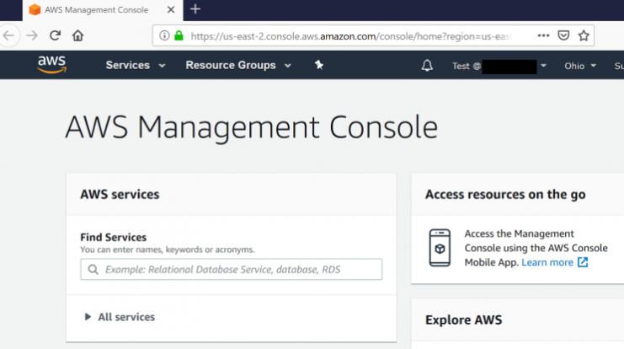
Task: Reload the page with the refresh button
Action: click(55, 35)
